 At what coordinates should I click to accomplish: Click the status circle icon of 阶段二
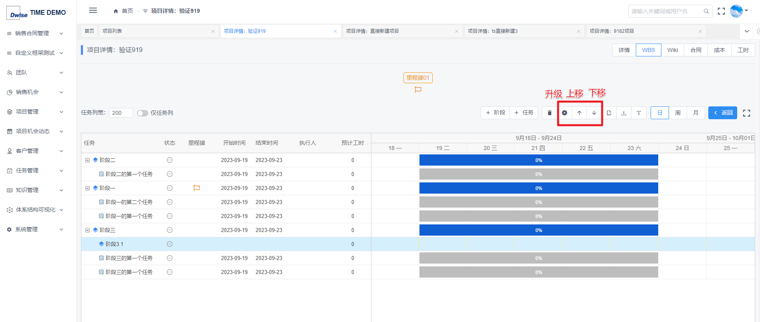tap(169, 160)
